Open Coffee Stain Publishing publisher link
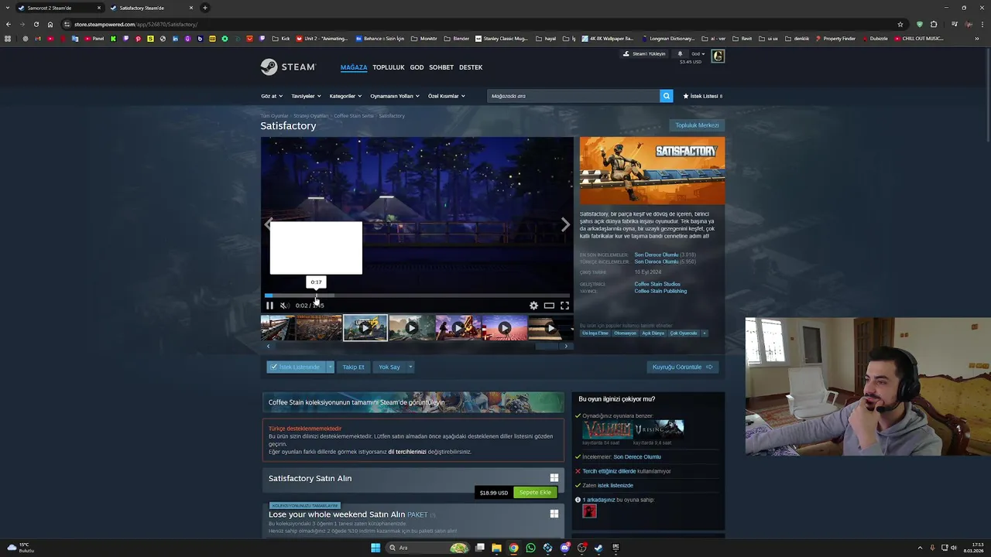991x557 pixels. point(660,291)
